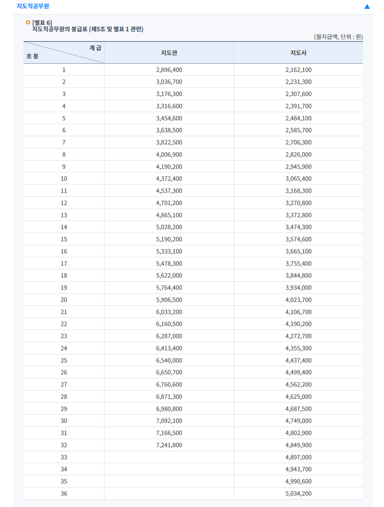Select the value 3,574,600 in the 지도사 column
The image size is (384, 507).
coord(299,239)
